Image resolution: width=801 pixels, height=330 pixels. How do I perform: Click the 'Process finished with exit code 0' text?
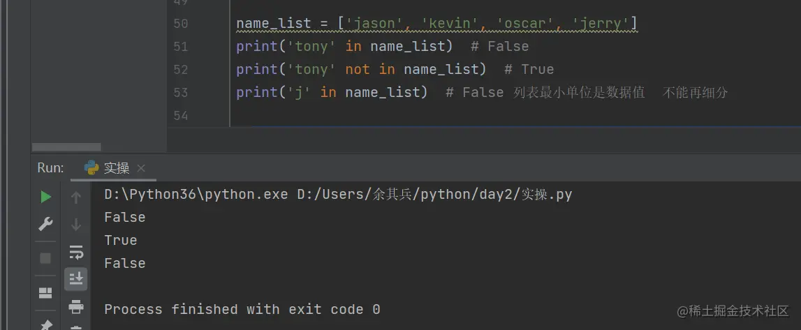242,309
